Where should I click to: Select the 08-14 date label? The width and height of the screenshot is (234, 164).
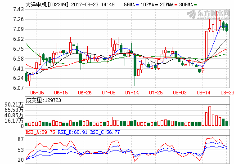(203, 93)
